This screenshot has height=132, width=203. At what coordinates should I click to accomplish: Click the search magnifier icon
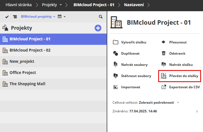(101, 17)
